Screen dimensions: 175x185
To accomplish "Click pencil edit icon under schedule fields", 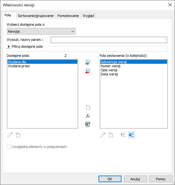I will (103, 135).
